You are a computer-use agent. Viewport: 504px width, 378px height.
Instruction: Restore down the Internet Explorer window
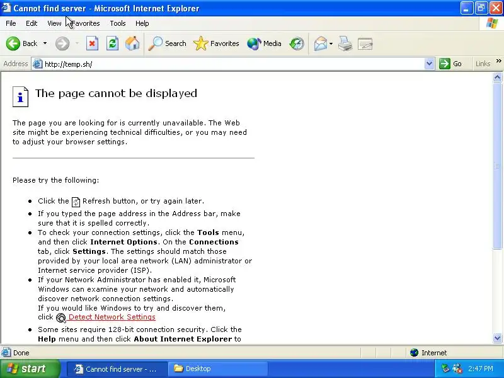(x=481, y=8)
